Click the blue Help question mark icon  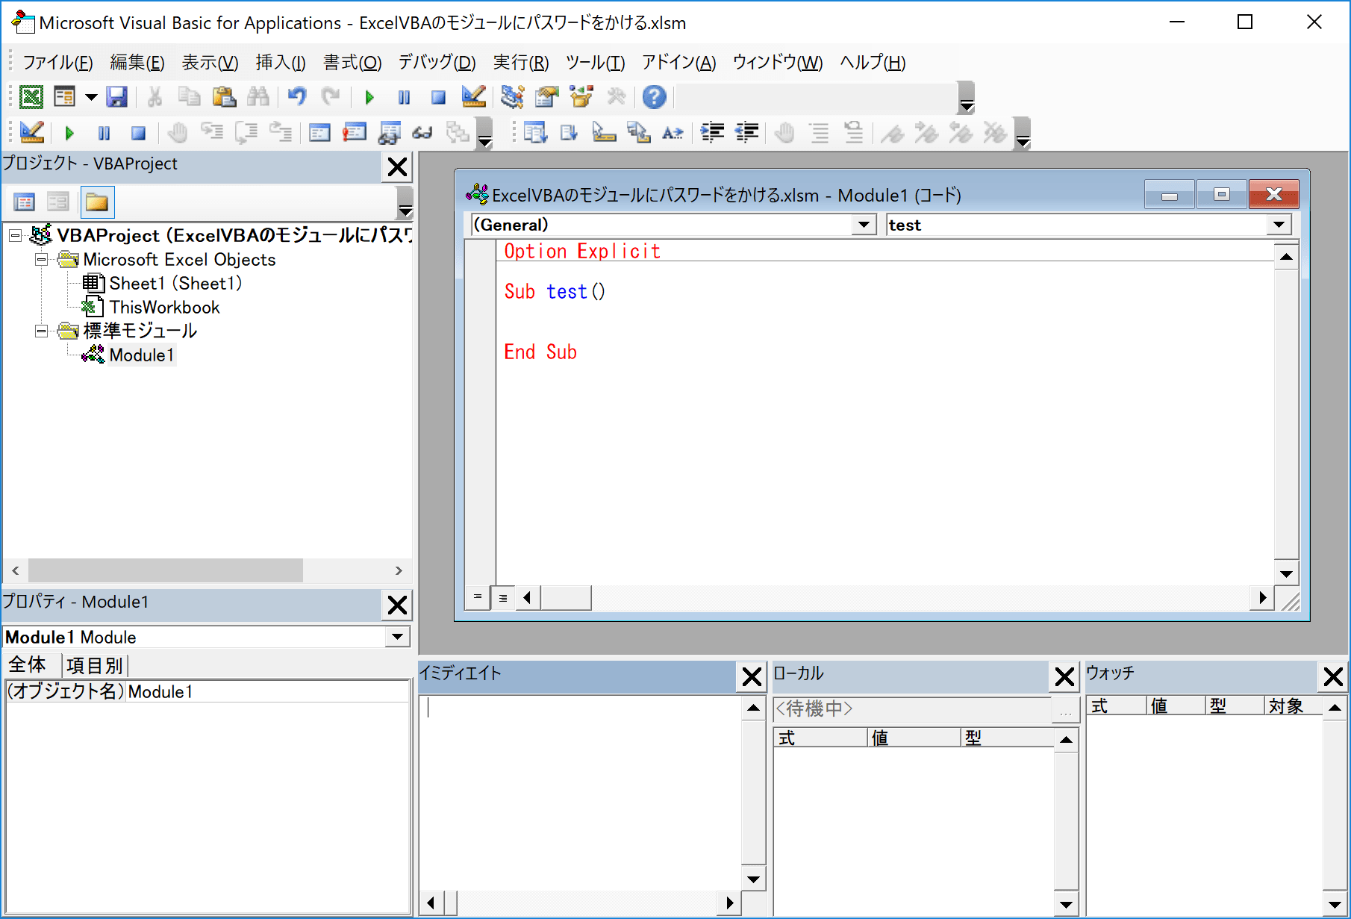point(654,97)
